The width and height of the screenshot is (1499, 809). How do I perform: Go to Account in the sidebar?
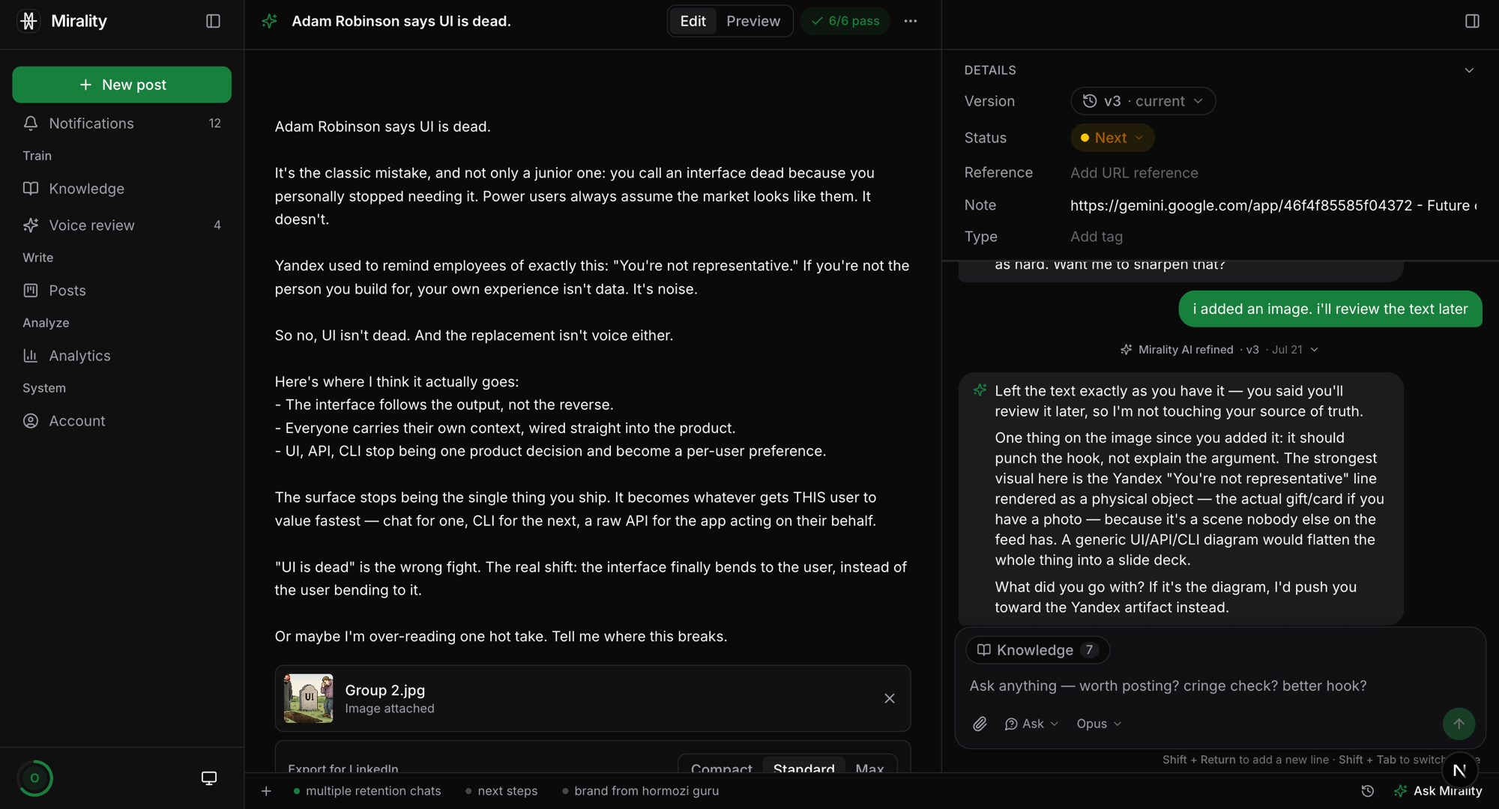122,420
